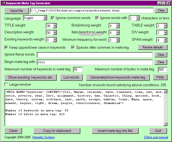Click the maximum number of bytes field

coord(162,70)
